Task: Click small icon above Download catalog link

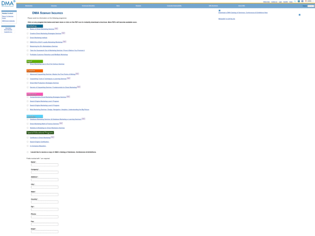Action: coord(219,10)
